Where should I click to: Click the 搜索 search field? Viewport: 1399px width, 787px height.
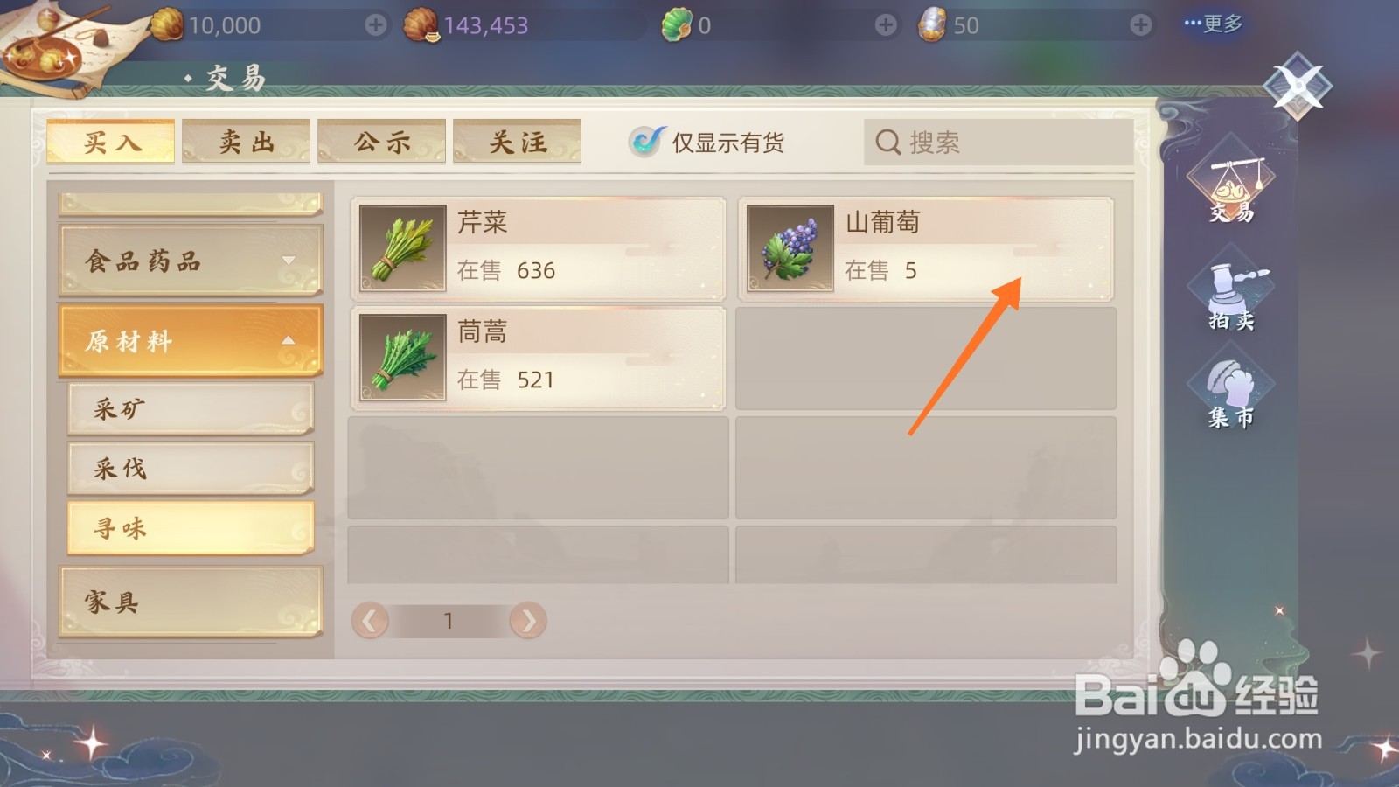click(999, 142)
